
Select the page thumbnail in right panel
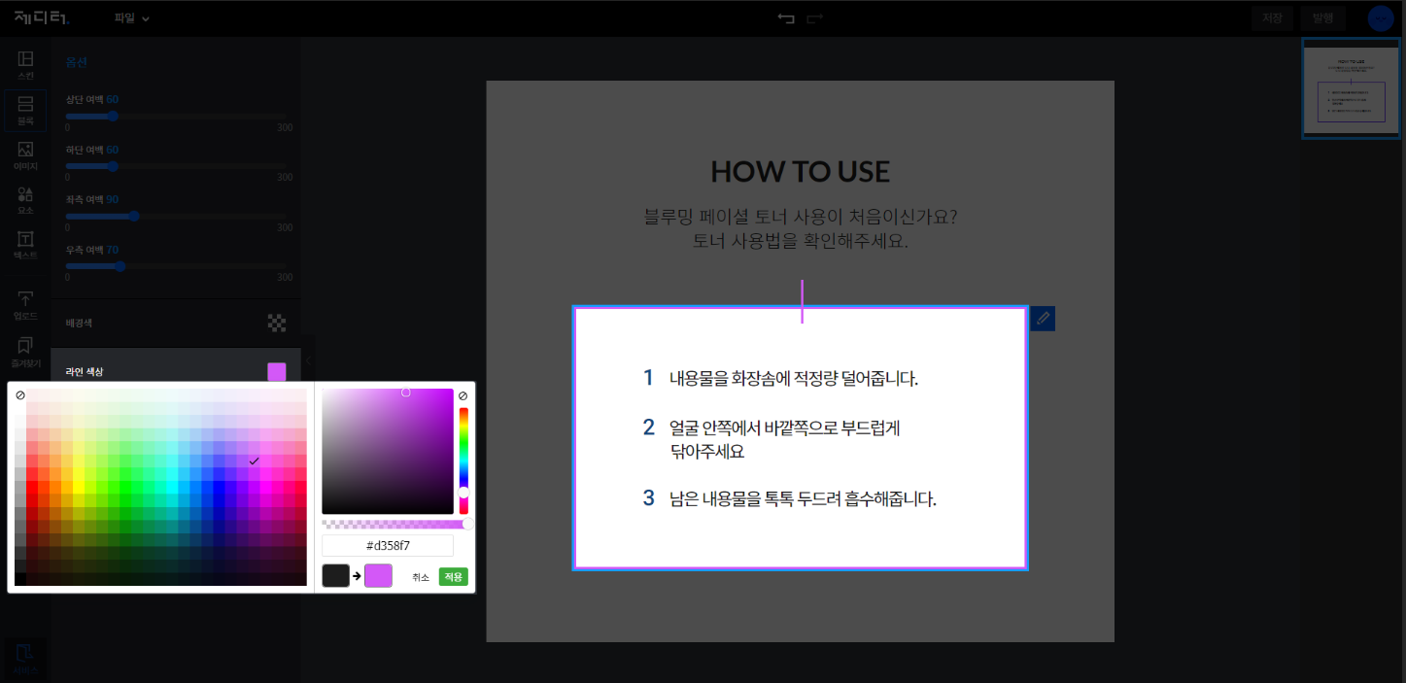click(x=1352, y=87)
